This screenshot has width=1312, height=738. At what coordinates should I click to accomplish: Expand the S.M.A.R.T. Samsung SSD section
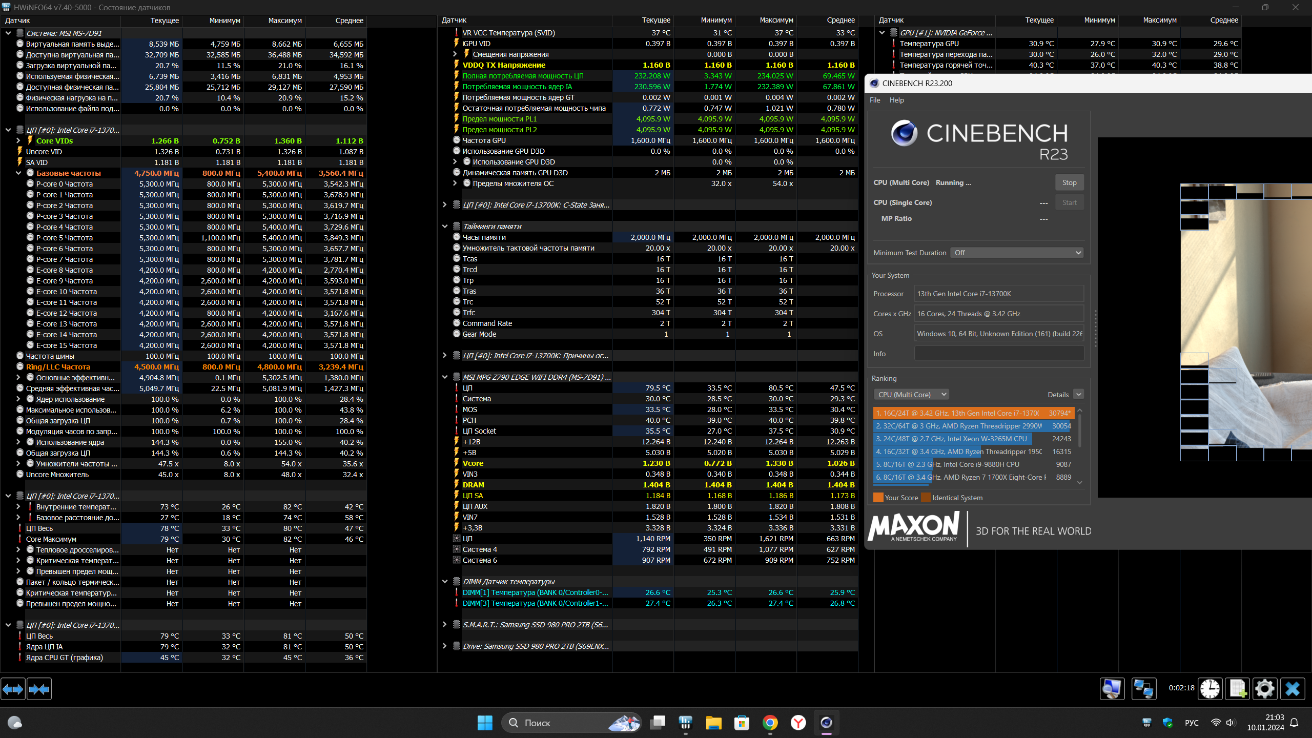445,625
